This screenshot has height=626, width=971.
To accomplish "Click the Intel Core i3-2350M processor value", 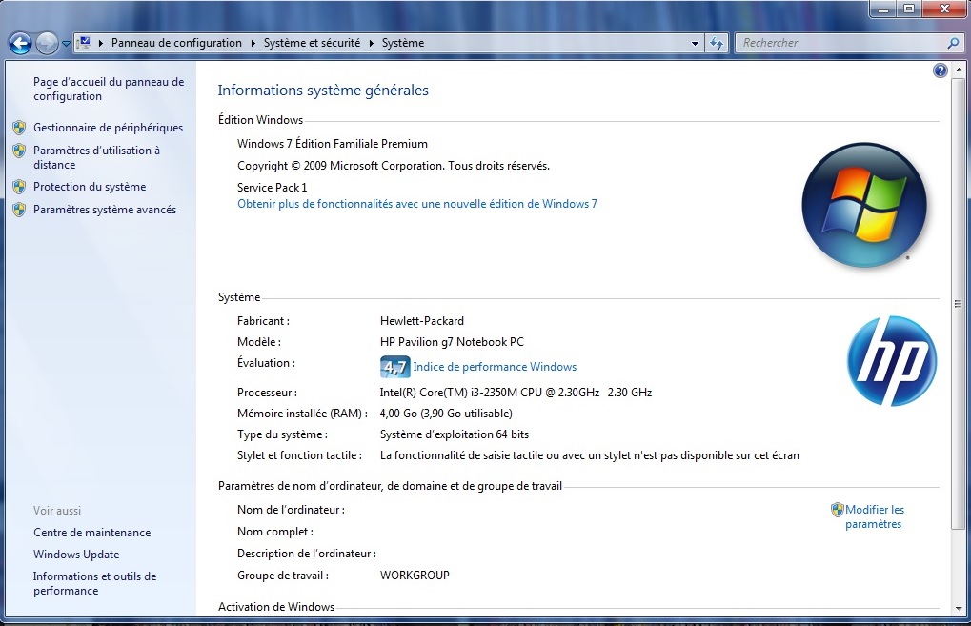I will coord(516,392).
